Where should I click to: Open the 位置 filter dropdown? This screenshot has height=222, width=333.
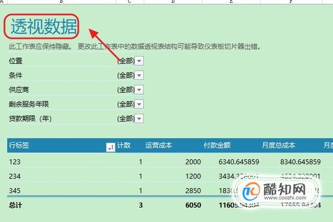[139, 61]
